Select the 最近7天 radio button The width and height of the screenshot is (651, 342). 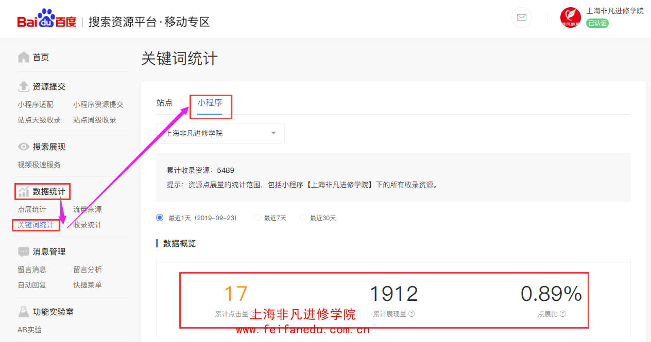click(x=258, y=218)
